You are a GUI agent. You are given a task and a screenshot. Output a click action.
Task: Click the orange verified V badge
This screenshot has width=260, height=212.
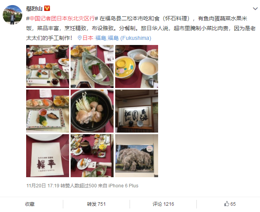47,8
